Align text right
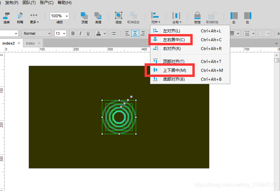The height and width of the screenshot is (191, 280). click(143, 33)
